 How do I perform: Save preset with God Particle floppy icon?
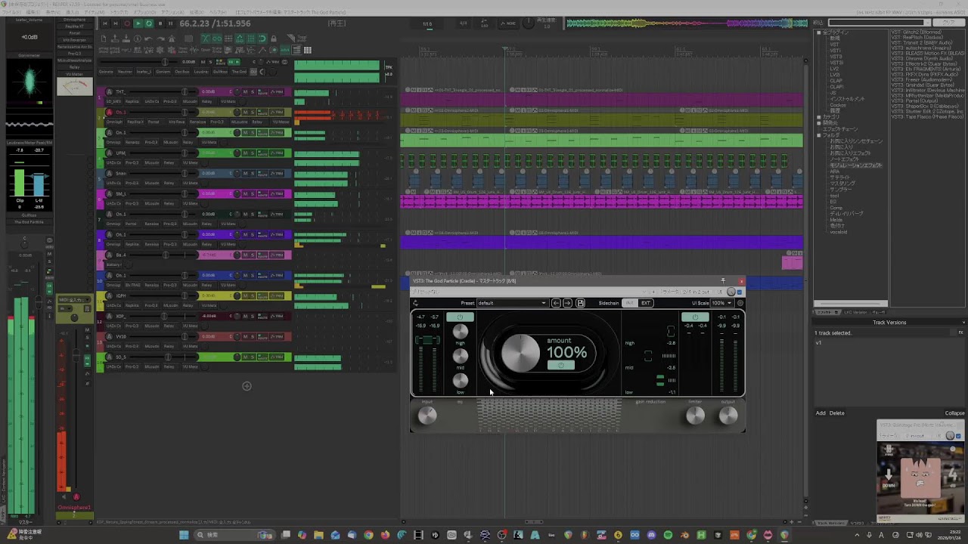point(580,303)
